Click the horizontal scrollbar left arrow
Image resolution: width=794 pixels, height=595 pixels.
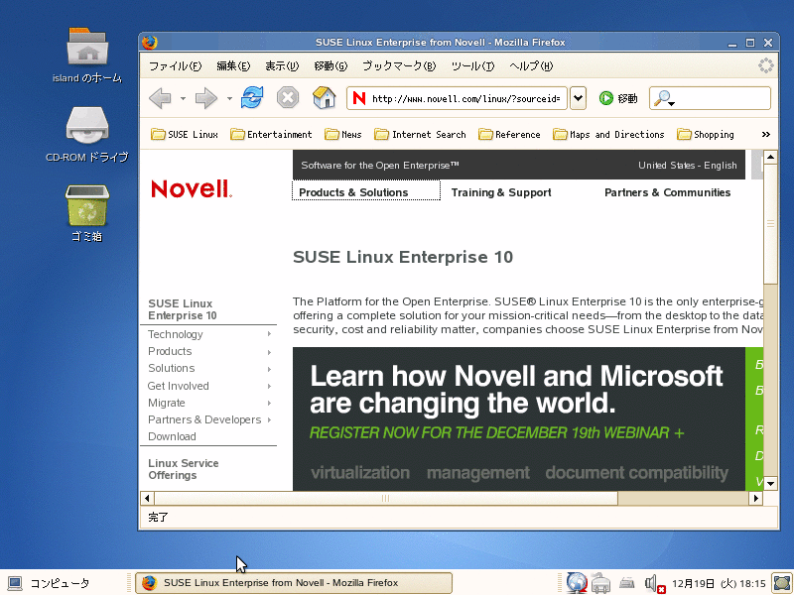147,499
